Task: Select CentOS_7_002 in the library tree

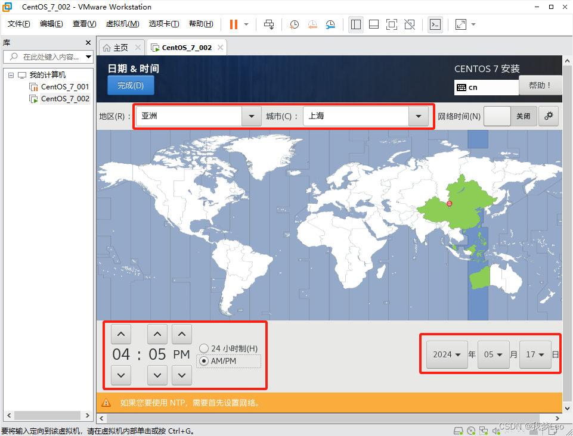Action: [x=64, y=99]
